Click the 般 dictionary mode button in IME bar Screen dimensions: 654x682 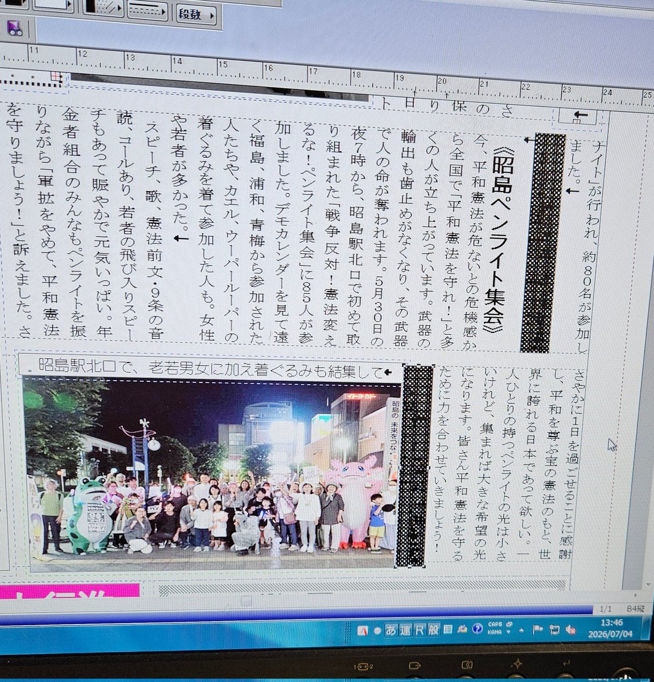434,630
